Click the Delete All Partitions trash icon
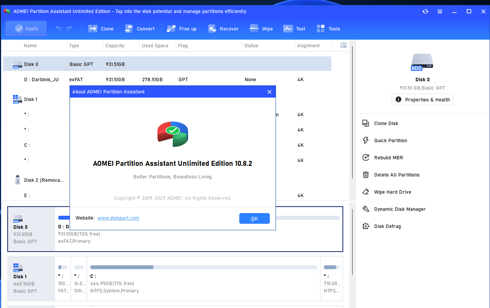 366,175
